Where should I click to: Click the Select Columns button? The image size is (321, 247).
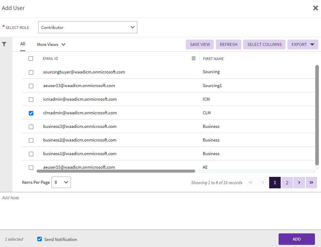pos(264,44)
